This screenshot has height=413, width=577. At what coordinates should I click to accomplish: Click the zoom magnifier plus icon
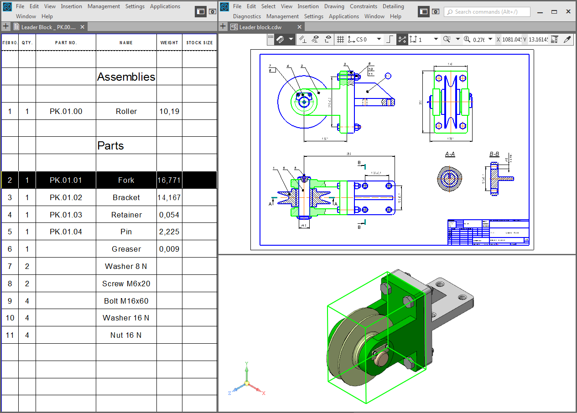coord(467,40)
